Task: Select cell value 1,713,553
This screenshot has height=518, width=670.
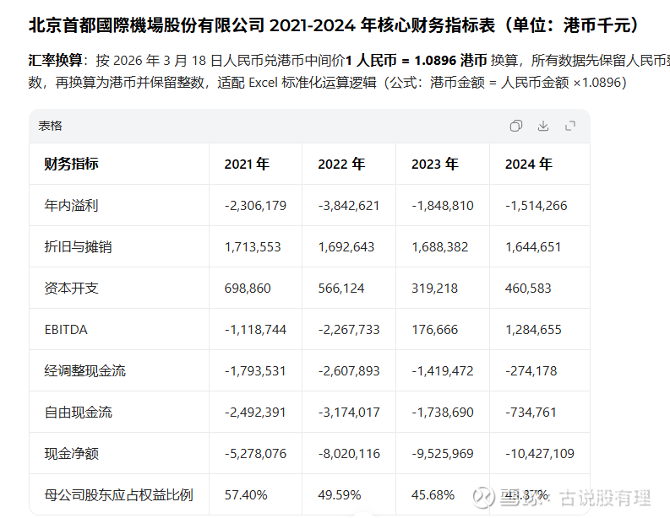Action: point(253,247)
